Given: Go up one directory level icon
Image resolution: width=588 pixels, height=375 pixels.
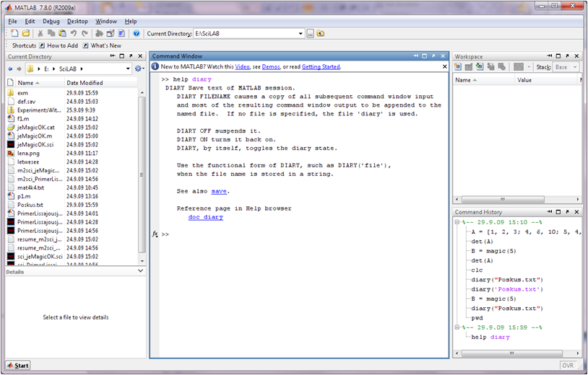Looking at the screenshot, I should click(x=320, y=34).
